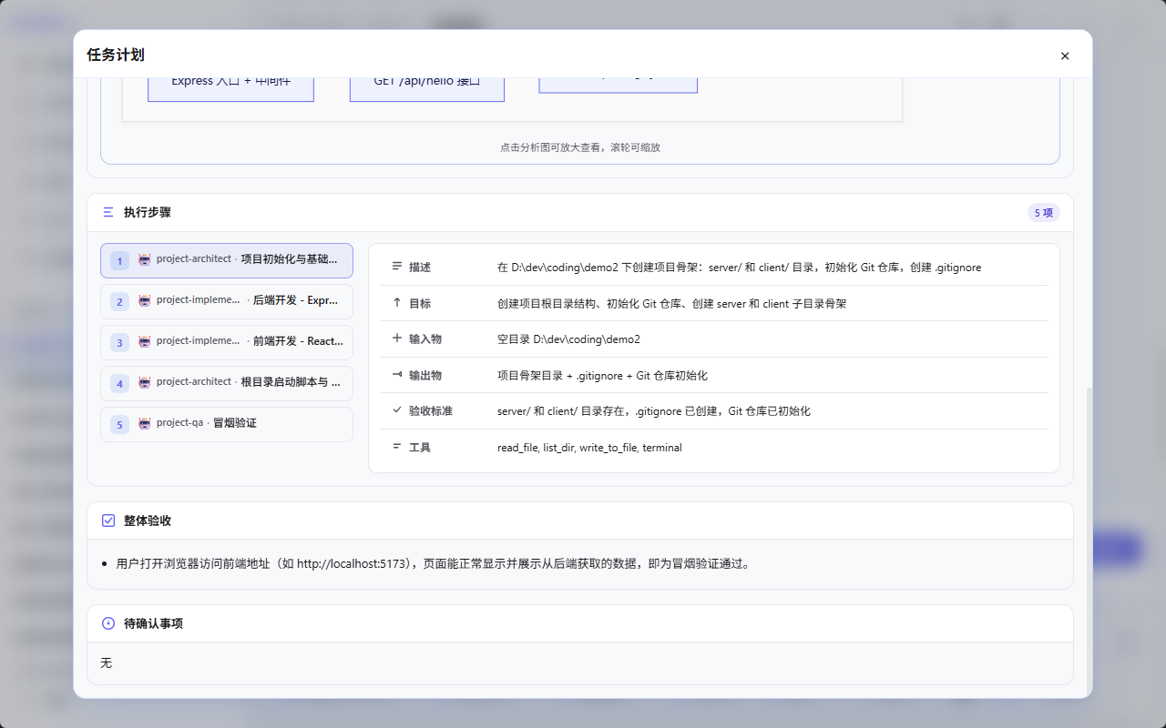Click the 输入物 field label
Image resolution: width=1166 pixels, height=728 pixels.
[425, 339]
